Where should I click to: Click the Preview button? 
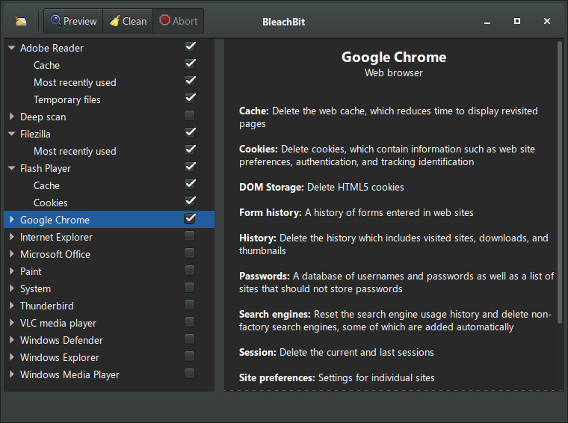coord(73,21)
